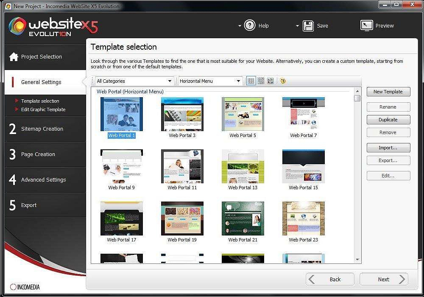Select the Web Portal 13 template thumbnail

pyautogui.click(x=243, y=166)
